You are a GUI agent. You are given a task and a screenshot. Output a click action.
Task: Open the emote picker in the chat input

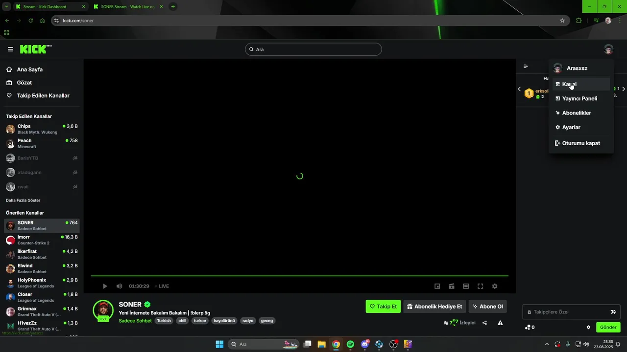[613, 312]
